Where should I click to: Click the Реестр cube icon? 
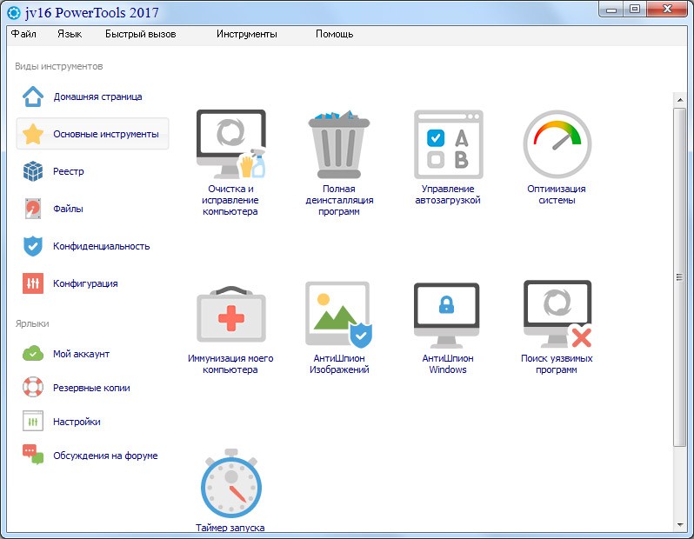click(33, 171)
